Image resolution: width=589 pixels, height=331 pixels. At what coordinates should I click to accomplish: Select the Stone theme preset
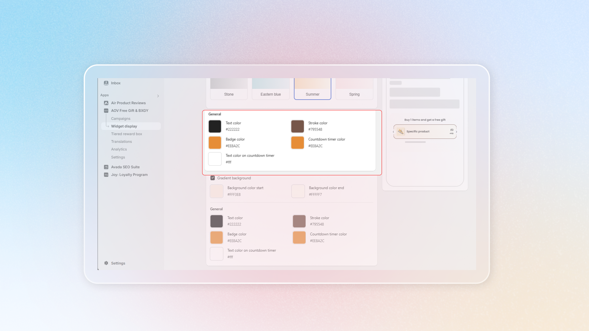[x=229, y=89]
